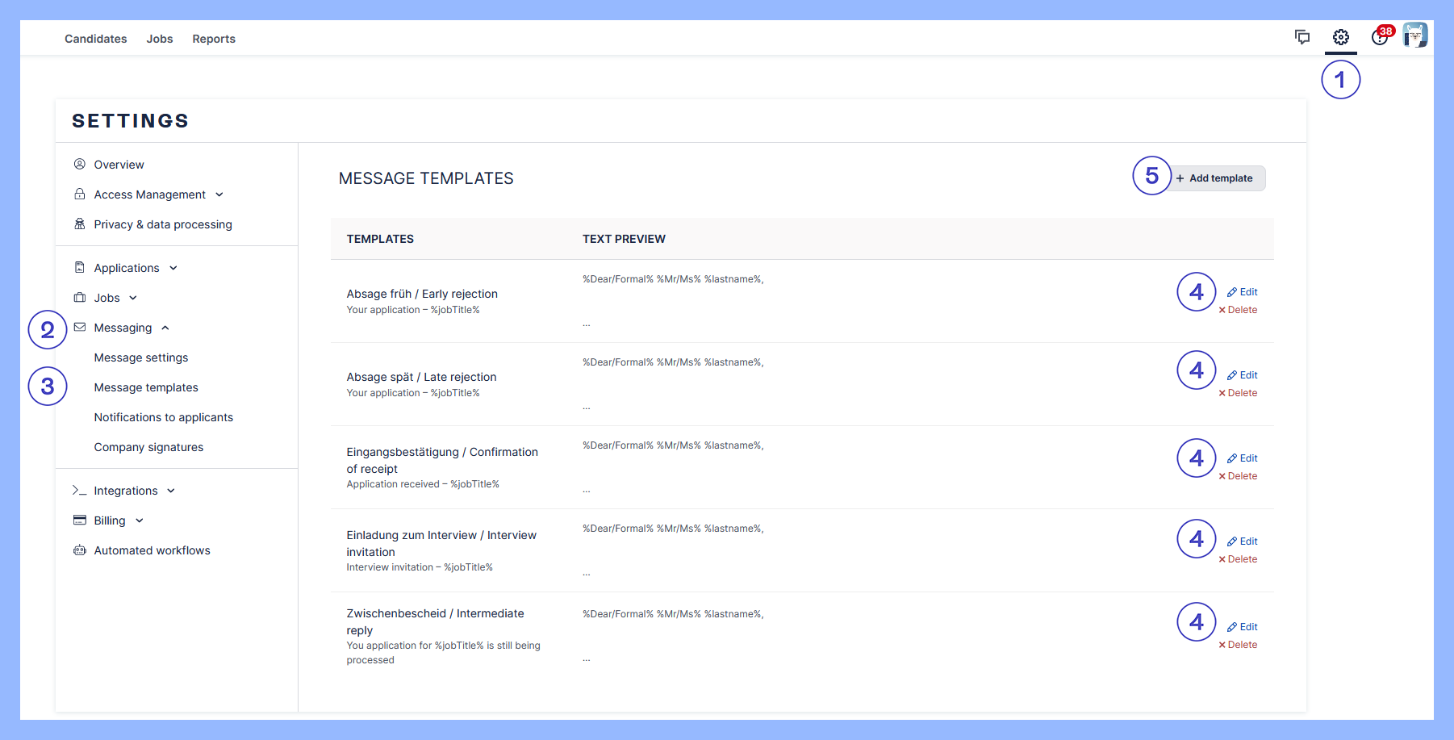The width and height of the screenshot is (1454, 740).
Task: Click the Privacy & data processing icon
Action: point(80,224)
